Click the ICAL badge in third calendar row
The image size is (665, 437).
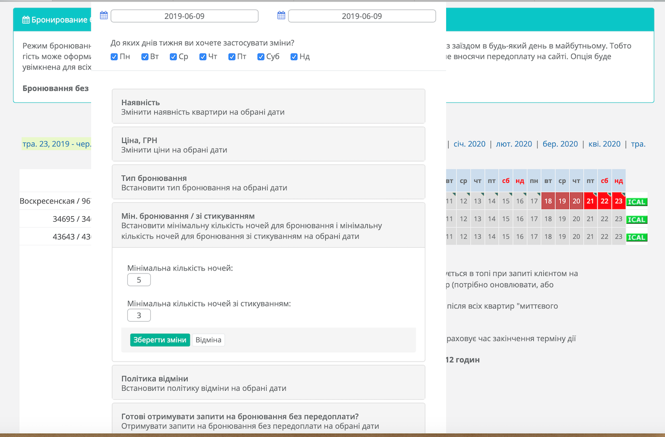click(636, 237)
